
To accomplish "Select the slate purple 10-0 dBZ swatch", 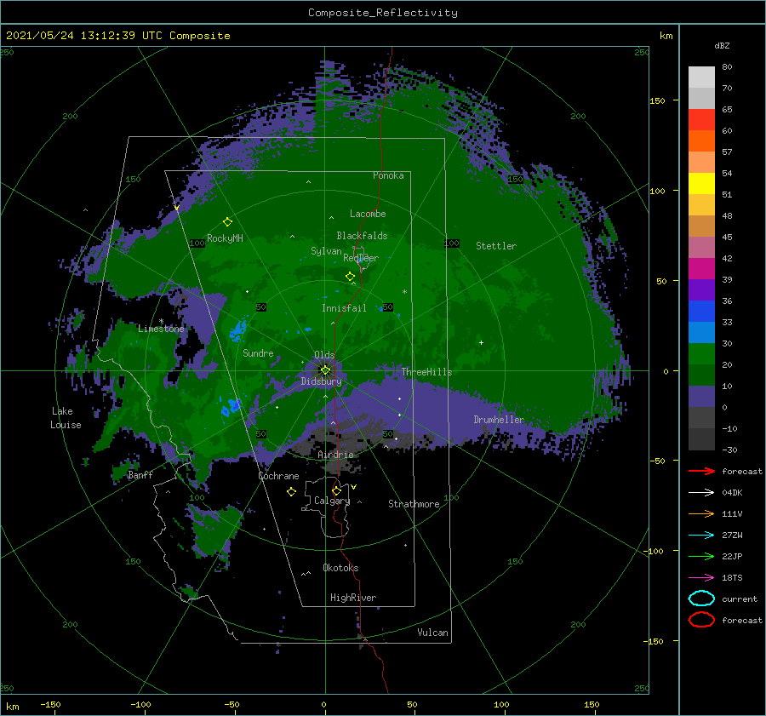I will 701,397.
